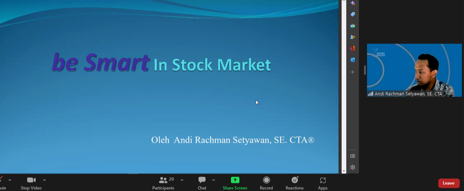Toggle camera off with Stop Video
Viewport: 464px width, 191px height.
coord(31,183)
